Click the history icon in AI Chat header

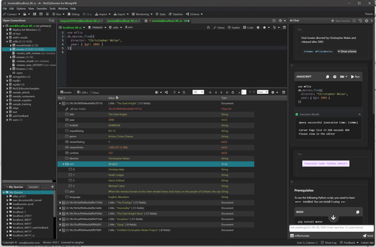click(x=360, y=21)
